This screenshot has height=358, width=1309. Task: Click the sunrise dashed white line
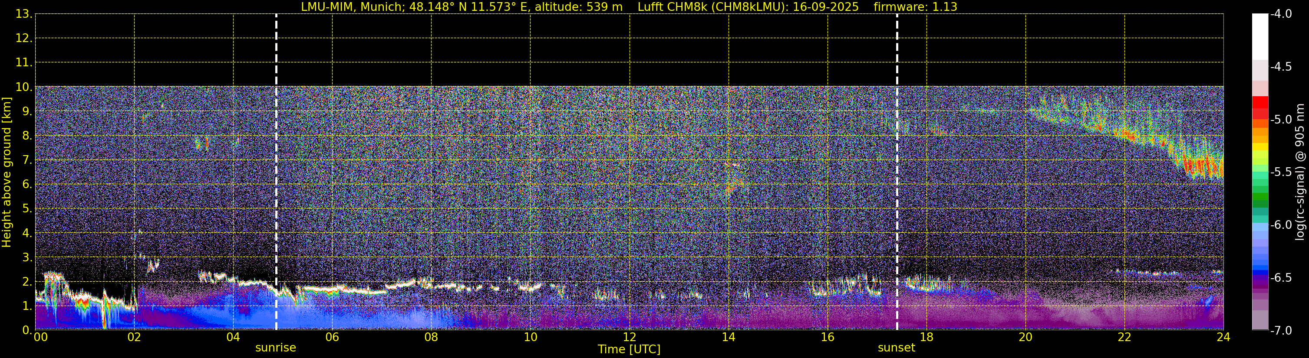coord(276,172)
